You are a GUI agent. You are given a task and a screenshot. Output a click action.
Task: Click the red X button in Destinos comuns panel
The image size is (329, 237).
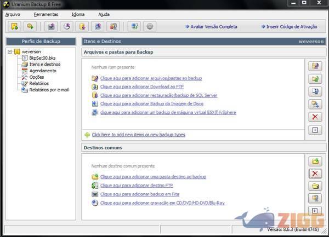tap(315, 174)
